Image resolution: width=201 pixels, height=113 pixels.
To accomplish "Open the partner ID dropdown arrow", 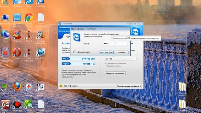I will coord(135,59).
